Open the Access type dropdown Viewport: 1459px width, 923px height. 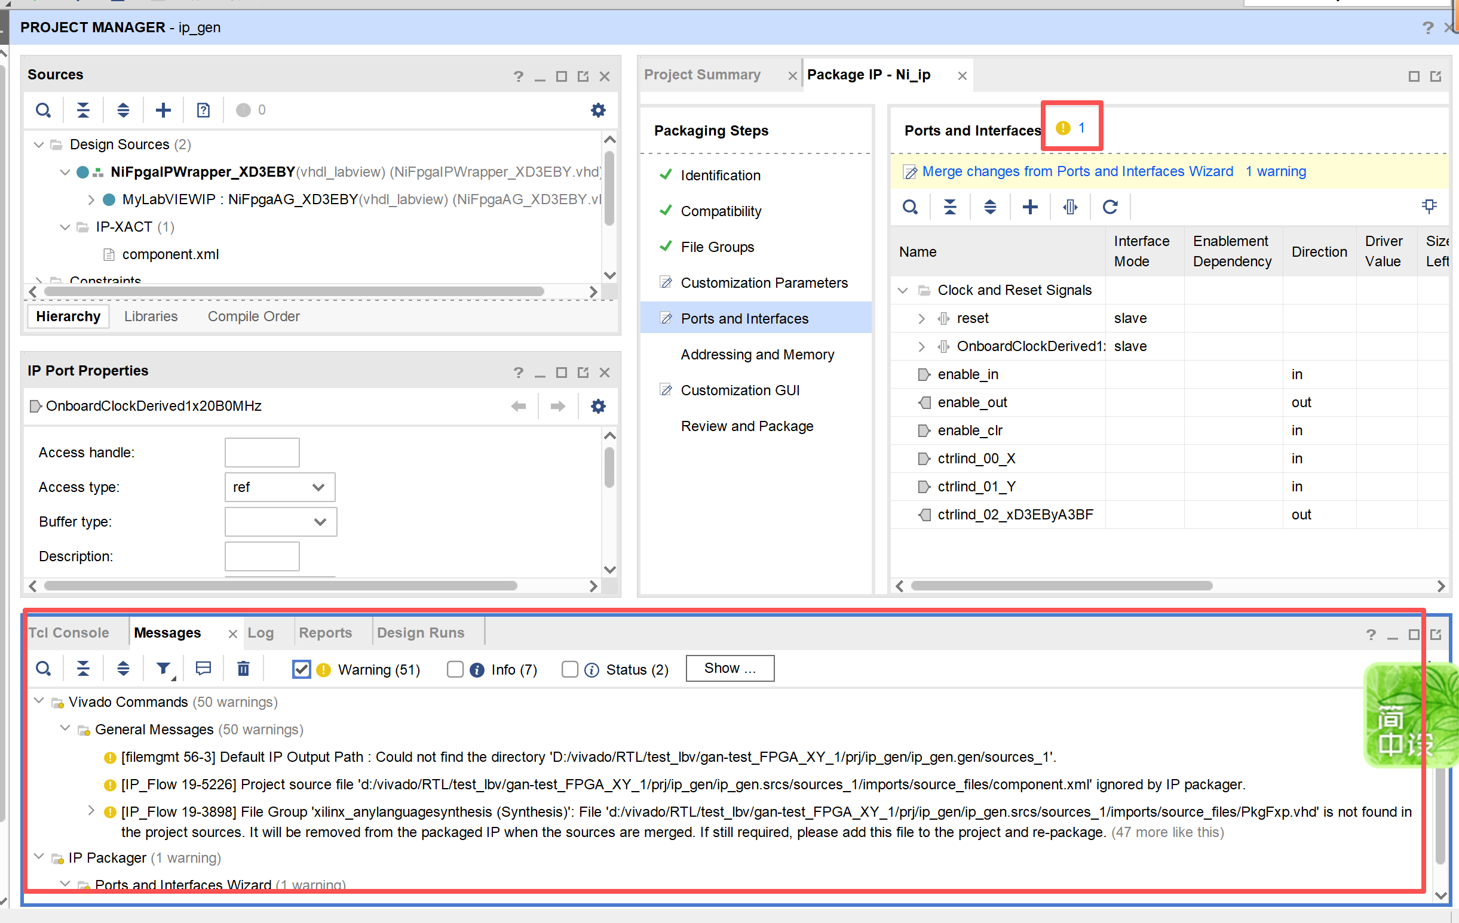click(280, 487)
